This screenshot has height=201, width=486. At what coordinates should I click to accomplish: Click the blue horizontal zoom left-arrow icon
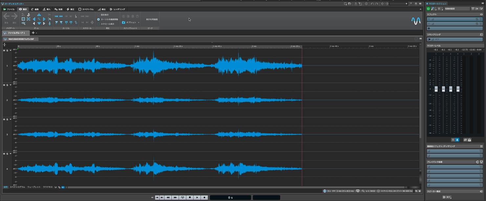pos(34,19)
